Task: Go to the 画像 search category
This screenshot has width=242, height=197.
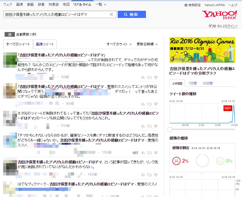Action: pyautogui.click(x=20, y=4)
